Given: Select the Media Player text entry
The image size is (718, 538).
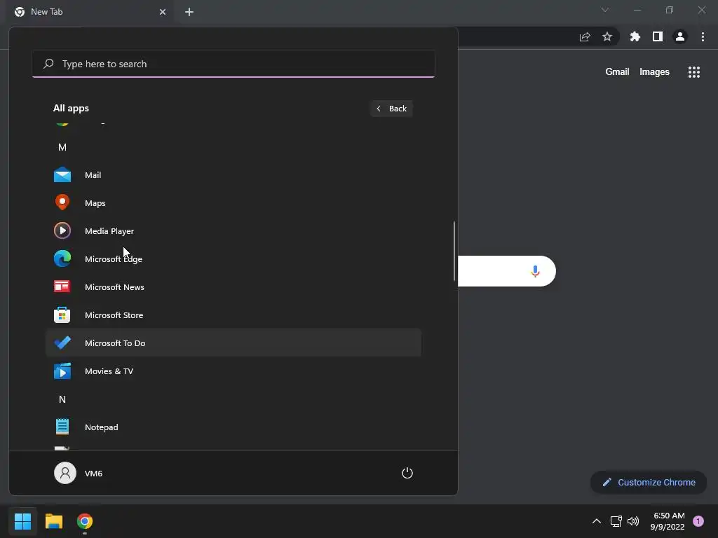Looking at the screenshot, I should tap(109, 231).
